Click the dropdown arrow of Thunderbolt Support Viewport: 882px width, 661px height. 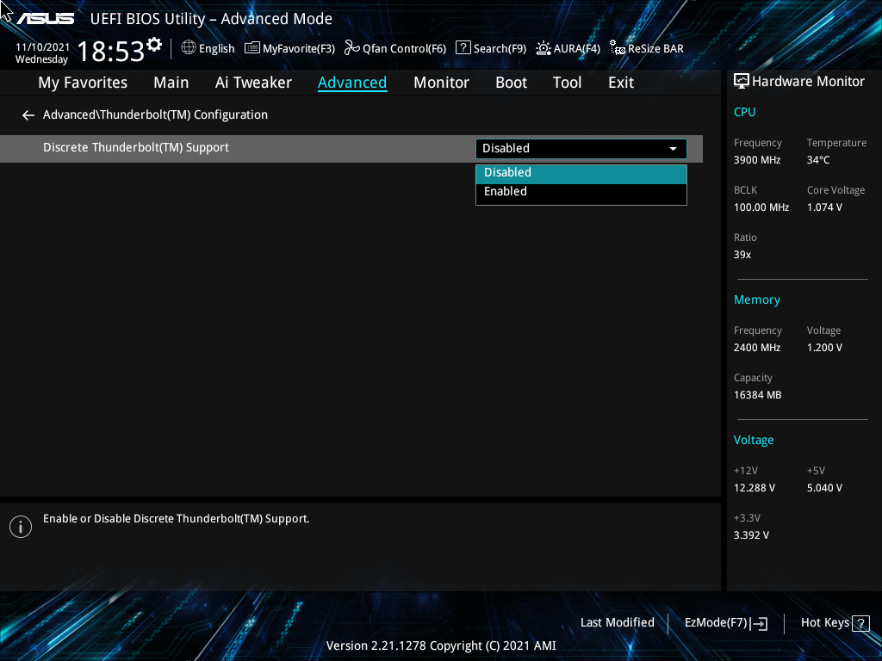click(x=673, y=149)
